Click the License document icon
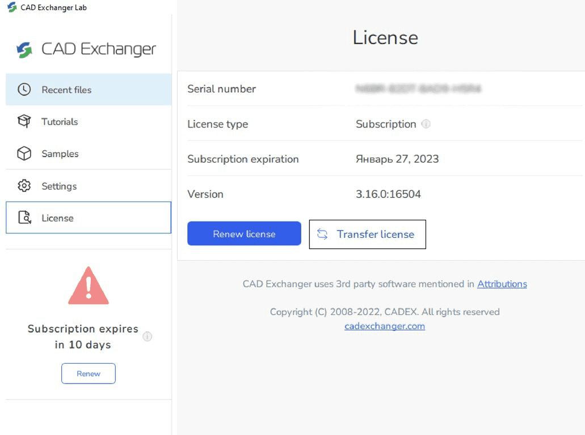 pos(24,217)
